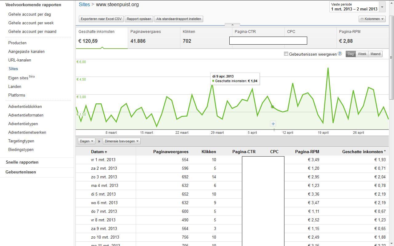The image size is (394, 246).
Task: Click the Sites breadcrumb link
Action: coord(84,4)
